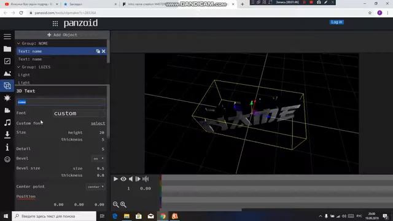Switch to the first YouTube browser tab
The image size is (393, 221).
(x=31, y=4)
